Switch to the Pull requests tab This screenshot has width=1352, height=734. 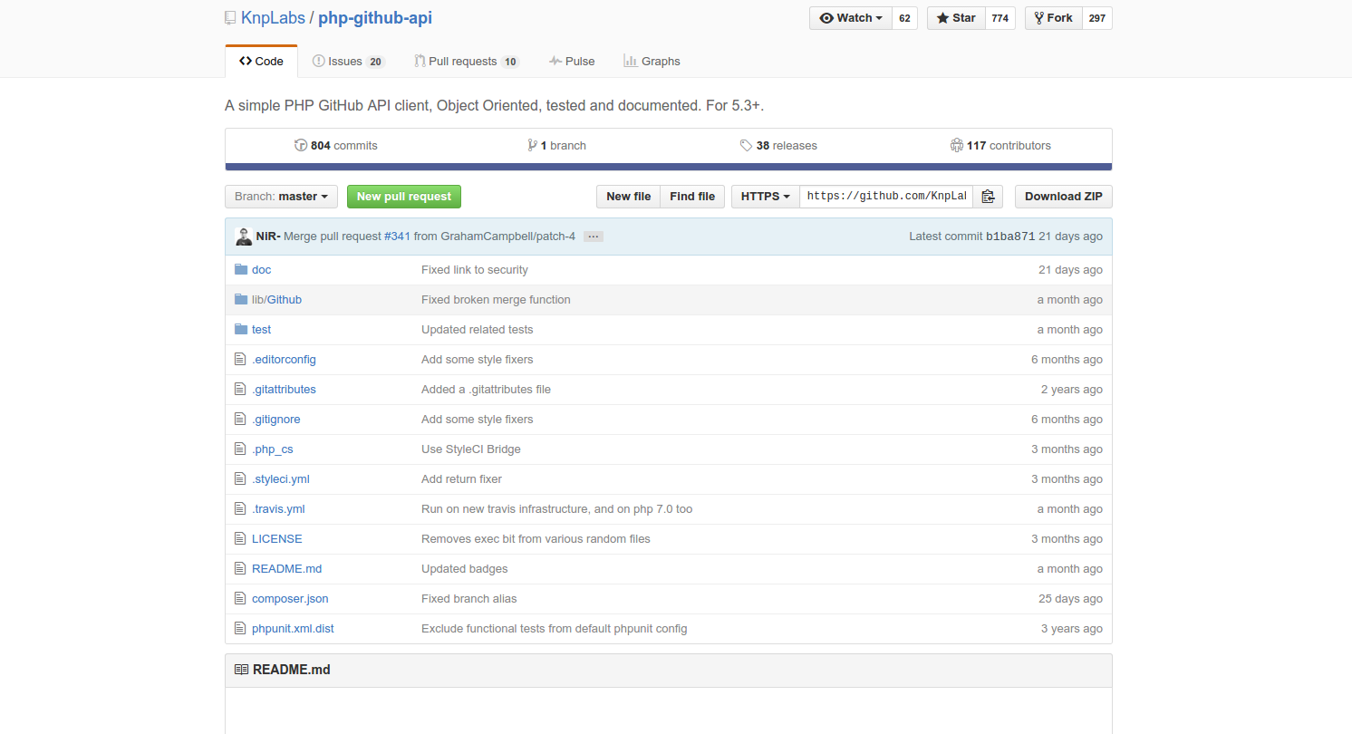(467, 62)
